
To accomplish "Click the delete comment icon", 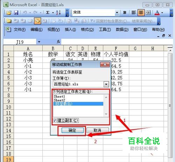I will click(x=44, y=21).
